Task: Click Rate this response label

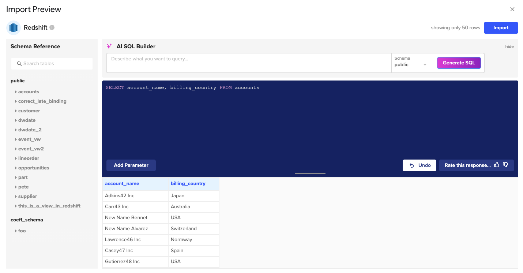Action: [x=468, y=165]
